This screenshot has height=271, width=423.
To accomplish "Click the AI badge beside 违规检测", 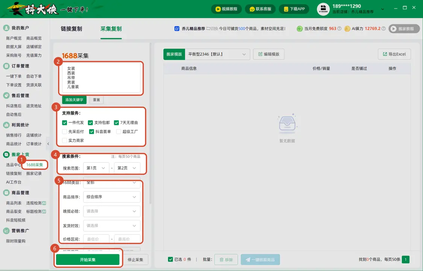I will coord(44,203).
